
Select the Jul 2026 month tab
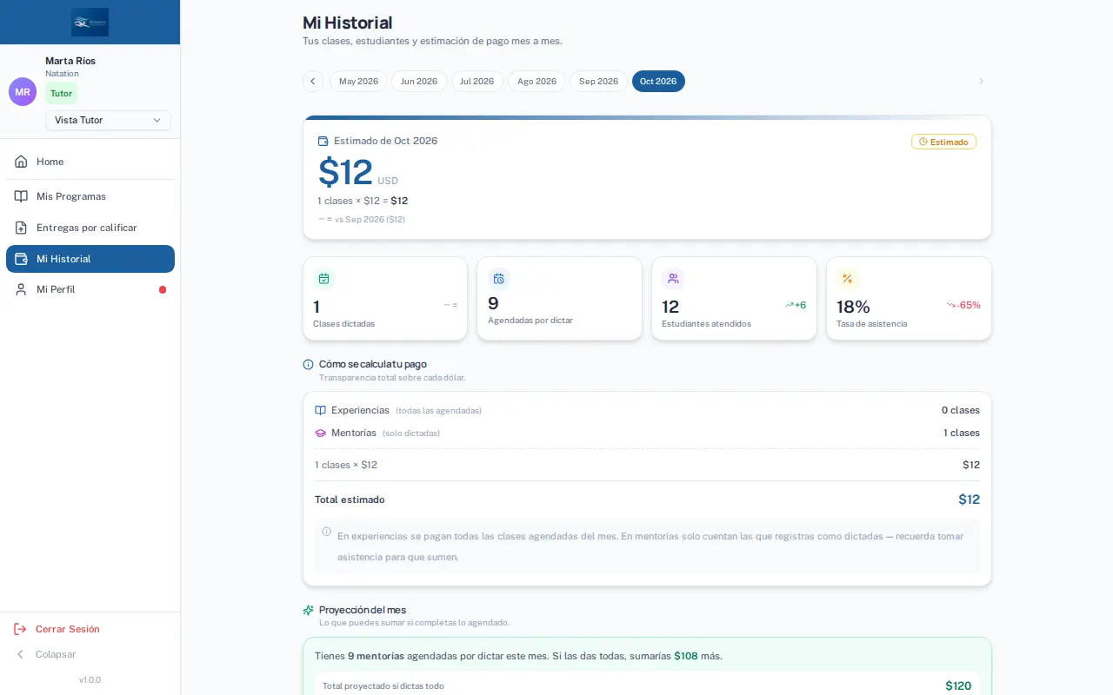(x=477, y=81)
